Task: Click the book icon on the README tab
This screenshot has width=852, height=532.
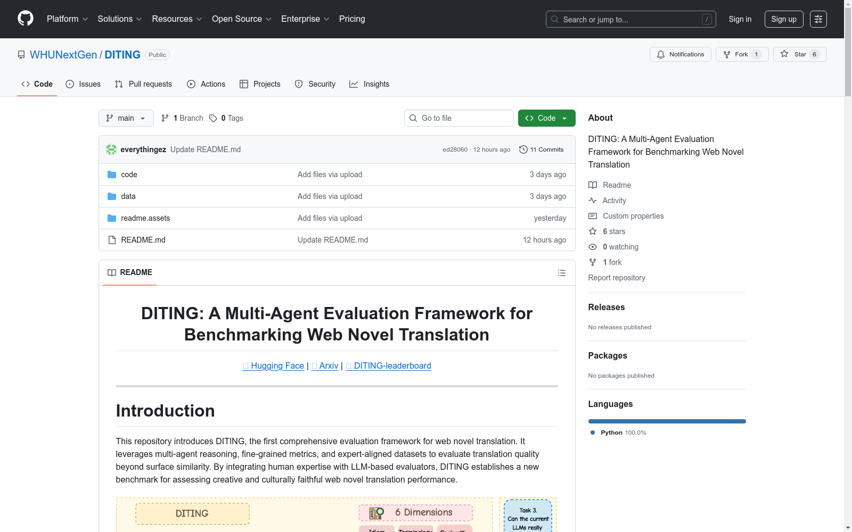Action: [112, 272]
